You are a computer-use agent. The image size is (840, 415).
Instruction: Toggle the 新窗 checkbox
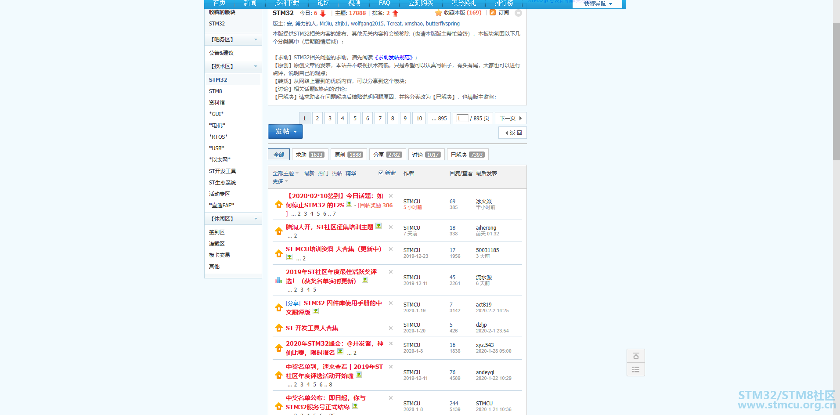[x=381, y=173]
